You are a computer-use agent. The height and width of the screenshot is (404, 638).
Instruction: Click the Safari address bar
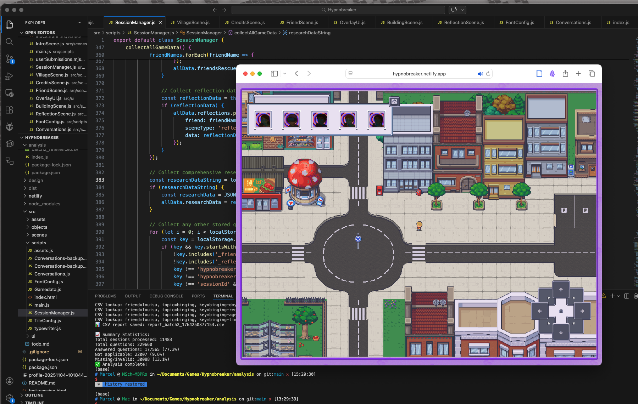coord(419,74)
